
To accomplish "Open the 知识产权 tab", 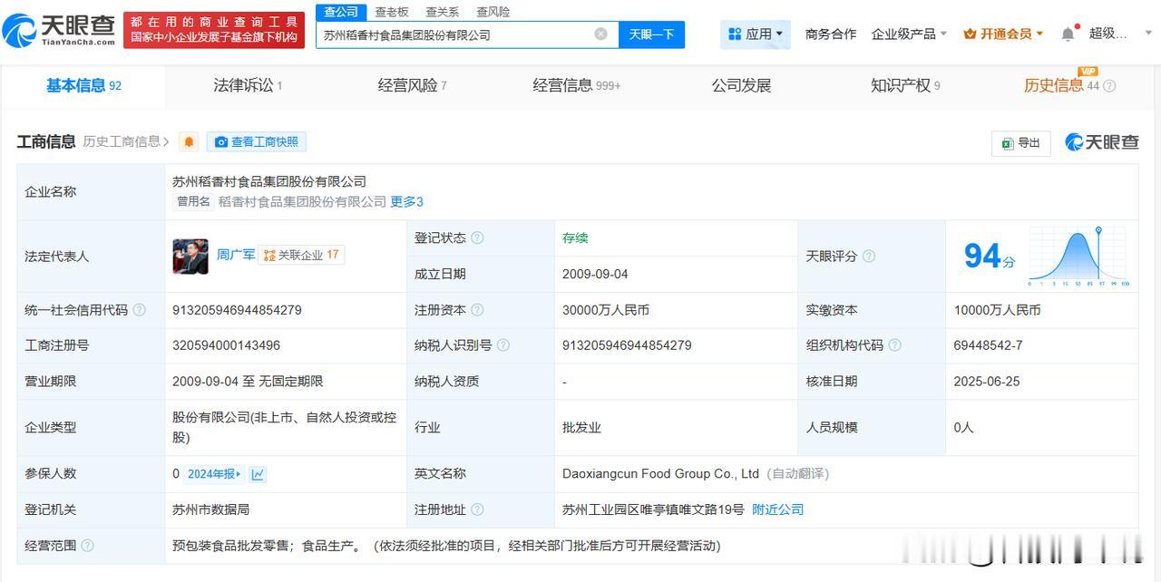I will coord(905,85).
